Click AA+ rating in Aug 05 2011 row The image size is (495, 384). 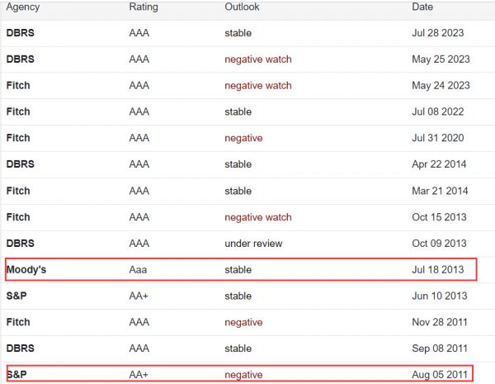tap(141, 375)
